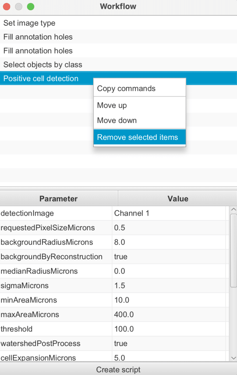The width and height of the screenshot is (237, 375).
Task: Click the Value column header
Action: point(177,198)
